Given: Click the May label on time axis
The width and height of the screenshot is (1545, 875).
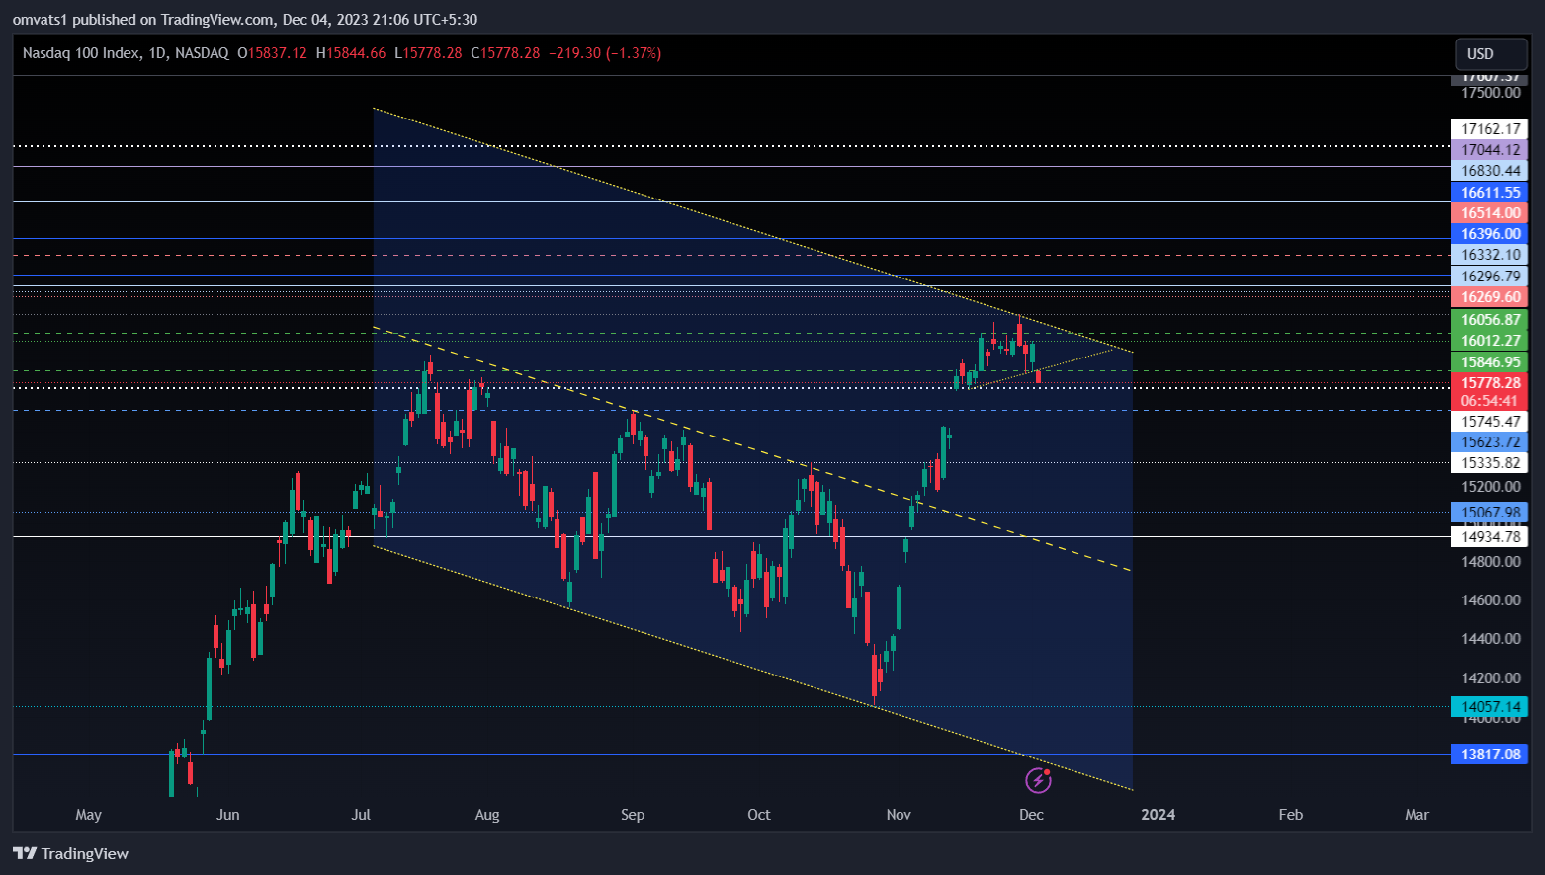Looking at the screenshot, I should point(89,815).
